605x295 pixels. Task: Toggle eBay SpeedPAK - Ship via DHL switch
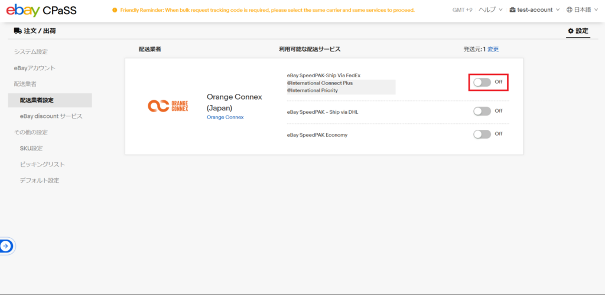click(x=482, y=111)
